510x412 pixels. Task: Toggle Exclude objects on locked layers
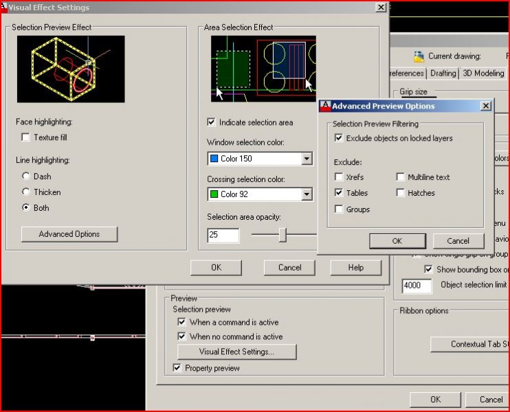(x=339, y=138)
